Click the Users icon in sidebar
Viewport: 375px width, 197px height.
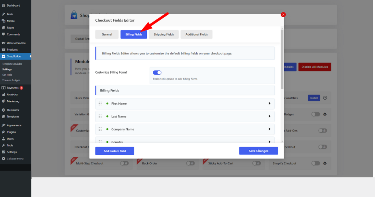pyautogui.click(x=3, y=139)
